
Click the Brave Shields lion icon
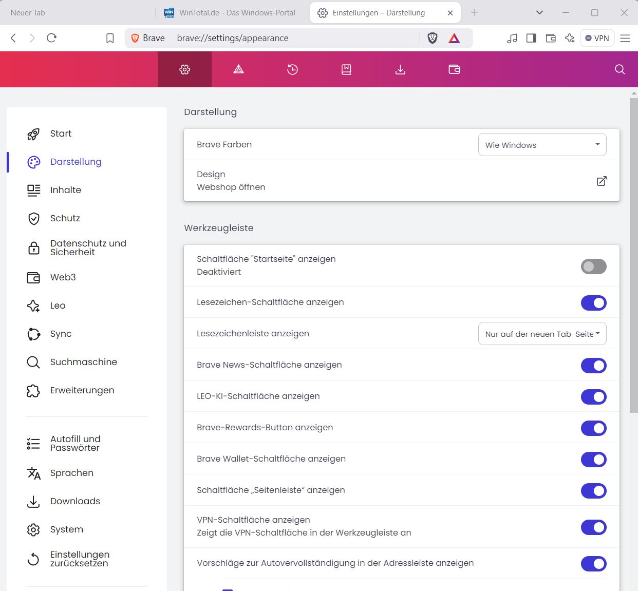coord(433,38)
